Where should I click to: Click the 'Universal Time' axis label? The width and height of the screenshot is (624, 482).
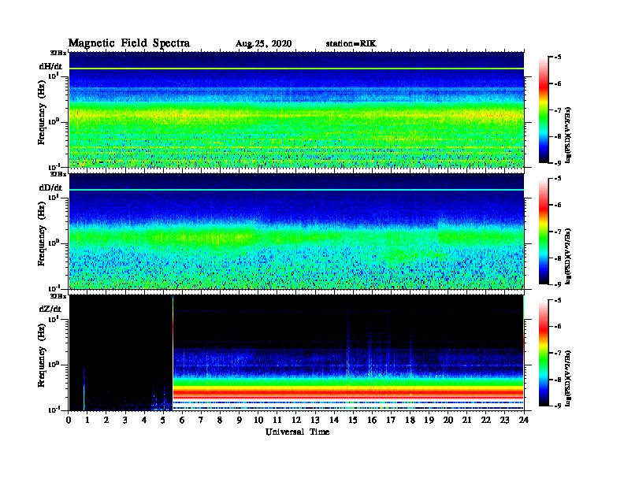297,432
